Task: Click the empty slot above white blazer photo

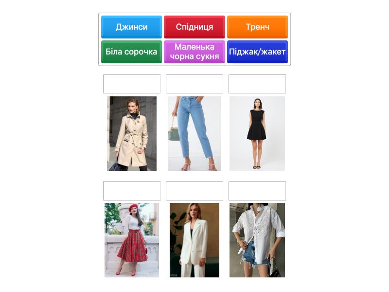Action: [194, 191]
